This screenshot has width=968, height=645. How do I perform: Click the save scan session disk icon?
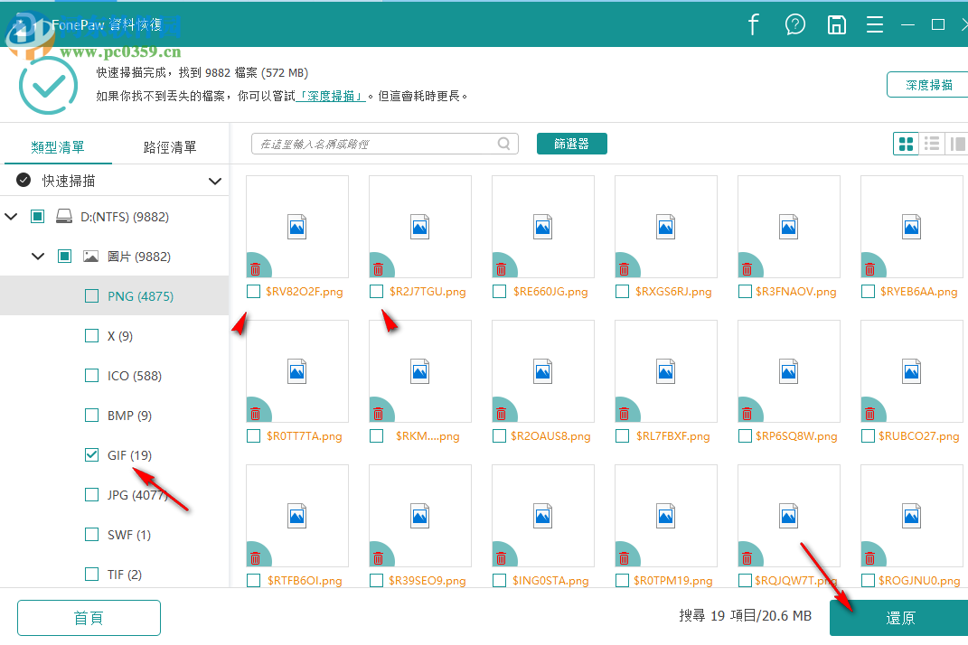point(836,24)
